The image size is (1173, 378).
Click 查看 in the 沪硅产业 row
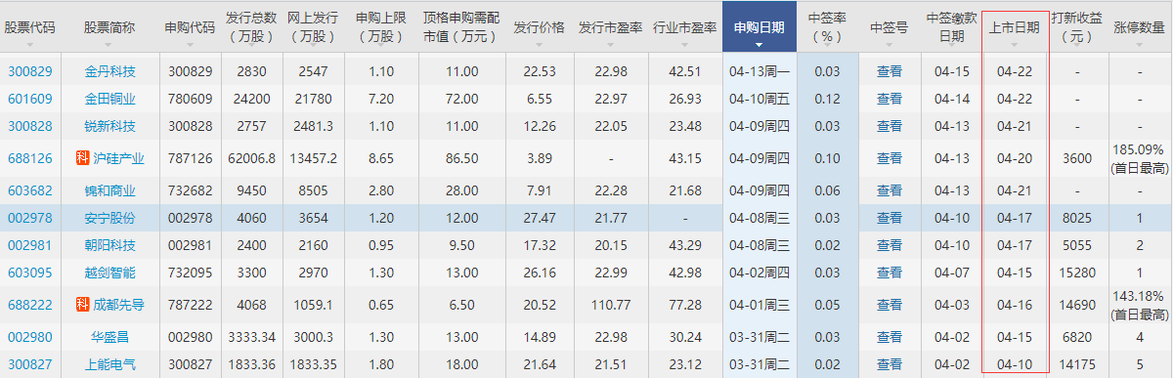pos(889,158)
